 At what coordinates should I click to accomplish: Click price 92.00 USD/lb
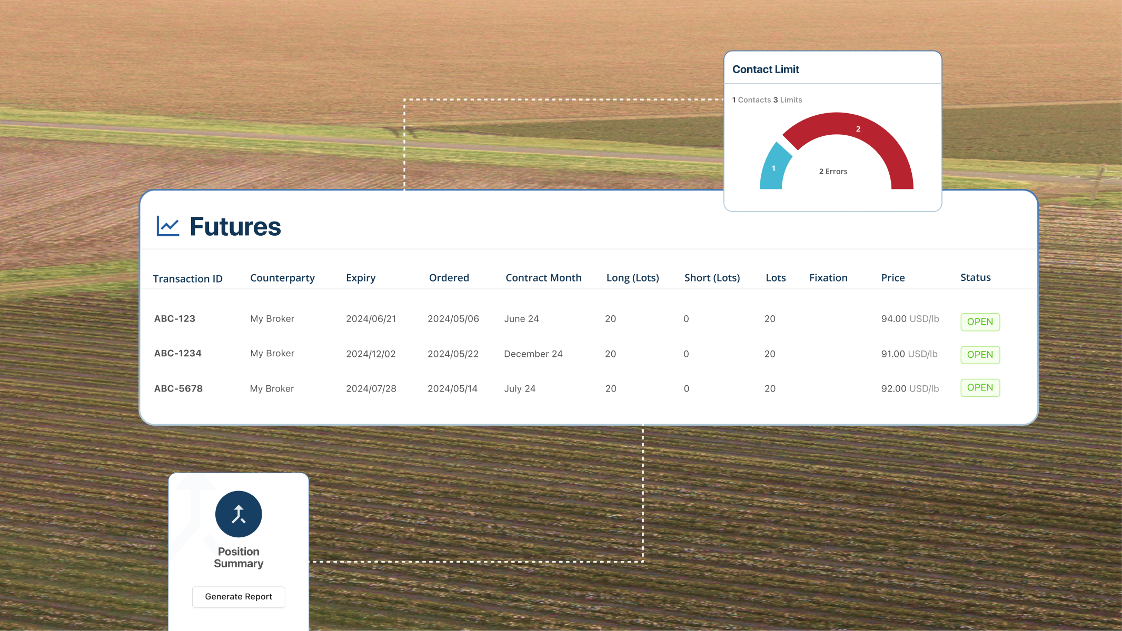coord(910,389)
